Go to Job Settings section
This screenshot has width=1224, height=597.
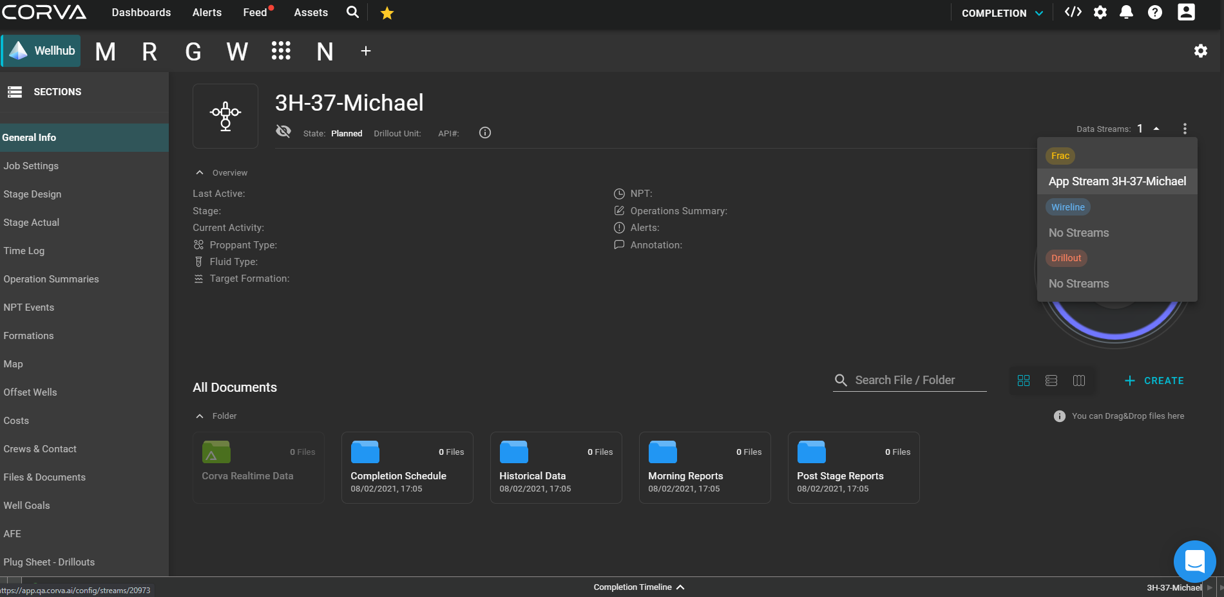coord(84,166)
